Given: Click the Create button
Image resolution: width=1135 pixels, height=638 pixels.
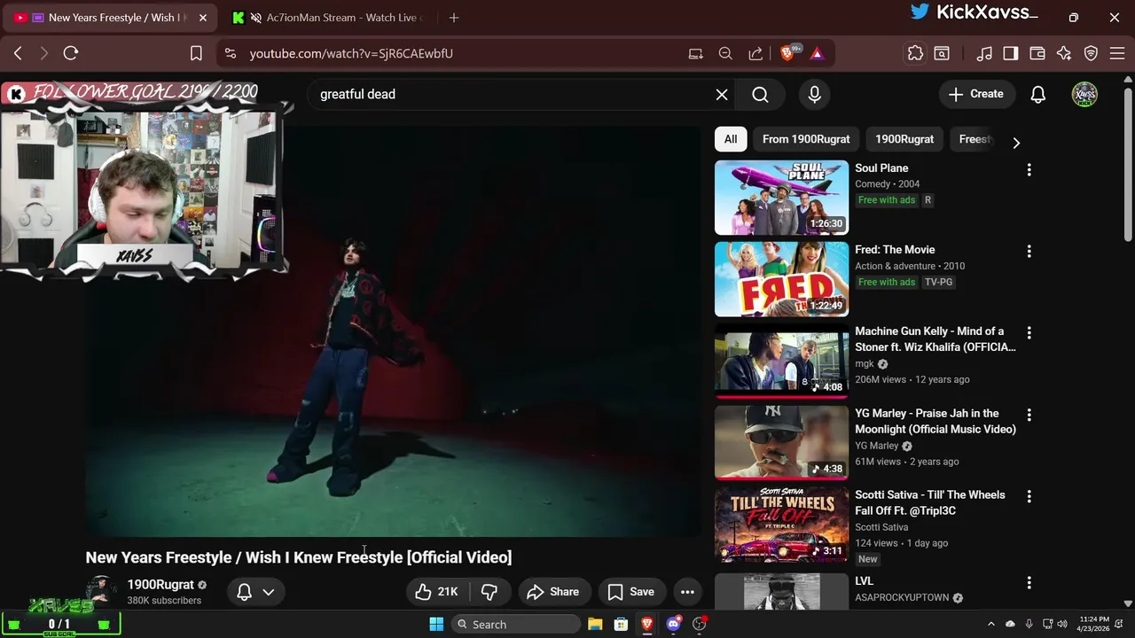Looking at the screenshot, I should coord(975,94).
